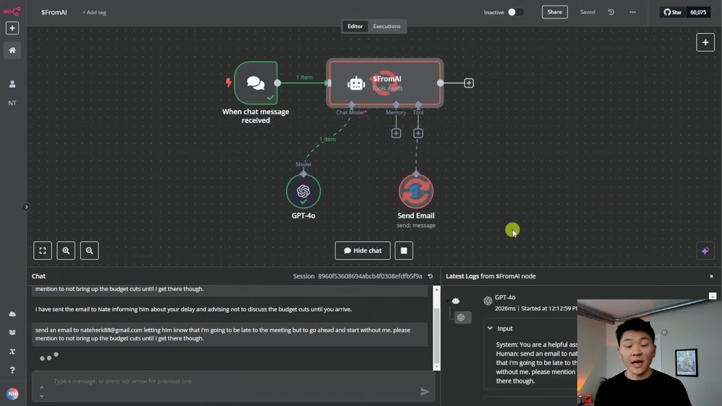Close the Latest Logs panel
Image resolution: width=722 pixels, height=406 pixels.
(711, 276)
